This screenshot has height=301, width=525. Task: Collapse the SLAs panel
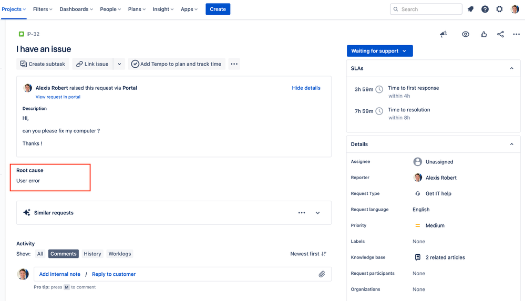pos(512,68)
